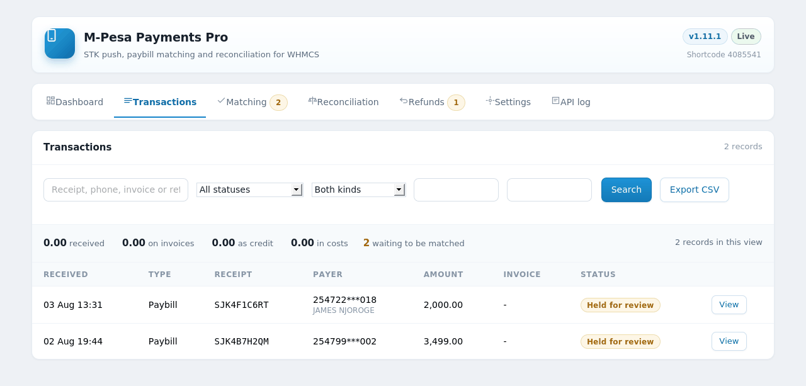Click the first empty date field
This screenshot has width=806, height=386.
(x=456, y=190)
